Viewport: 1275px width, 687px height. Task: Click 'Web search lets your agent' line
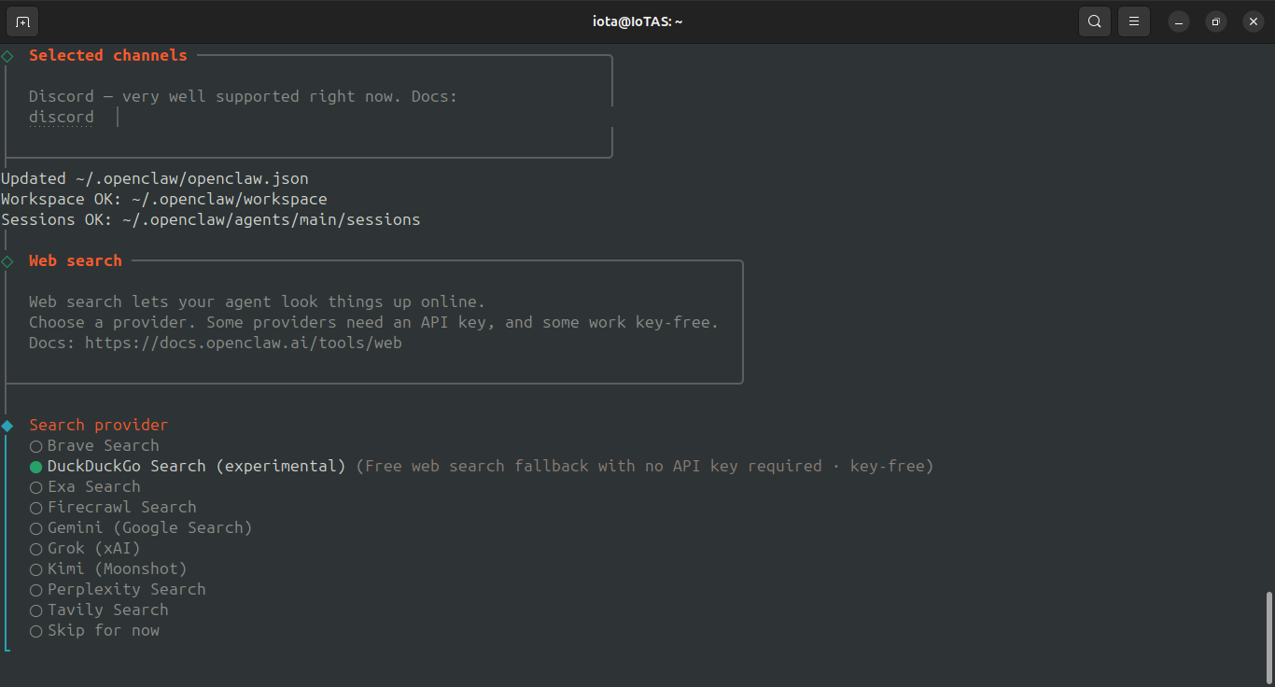tap(258, 301)
